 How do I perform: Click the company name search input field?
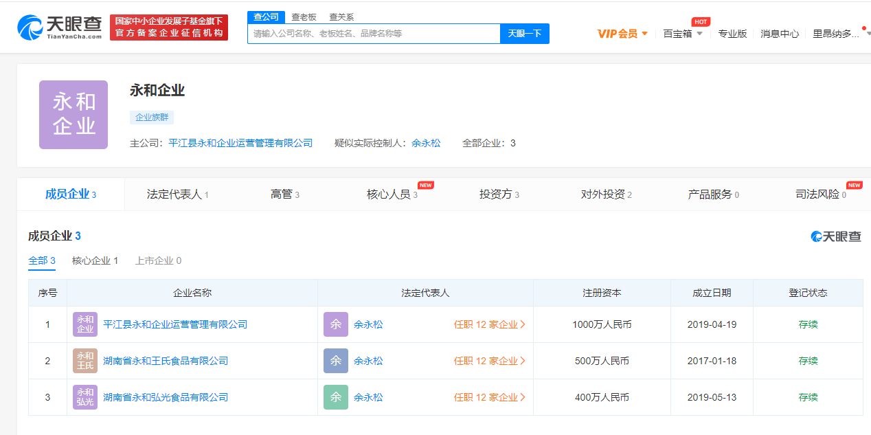coord(374,34)
